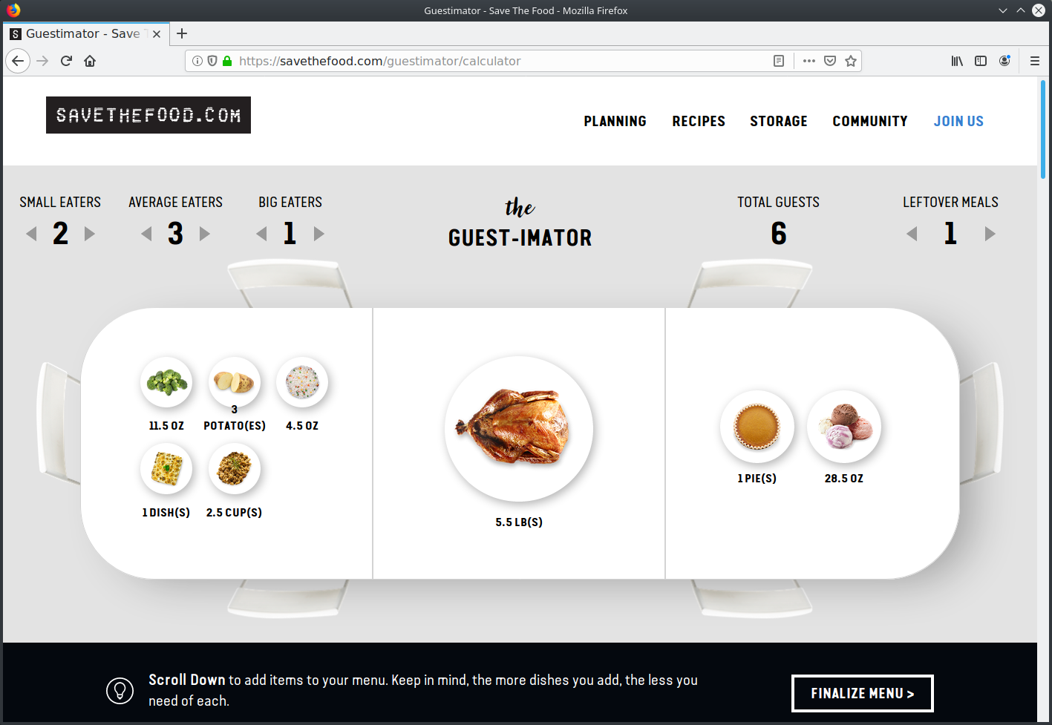Open the Planning menu item
Viewport: 1052px width, 725px height.
(x=615, y=121)
